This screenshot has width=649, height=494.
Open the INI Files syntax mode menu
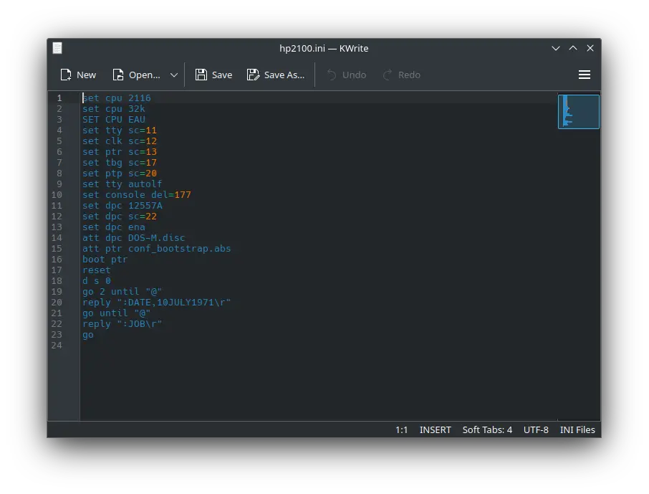pyautogui.click(x=577, y=429)
